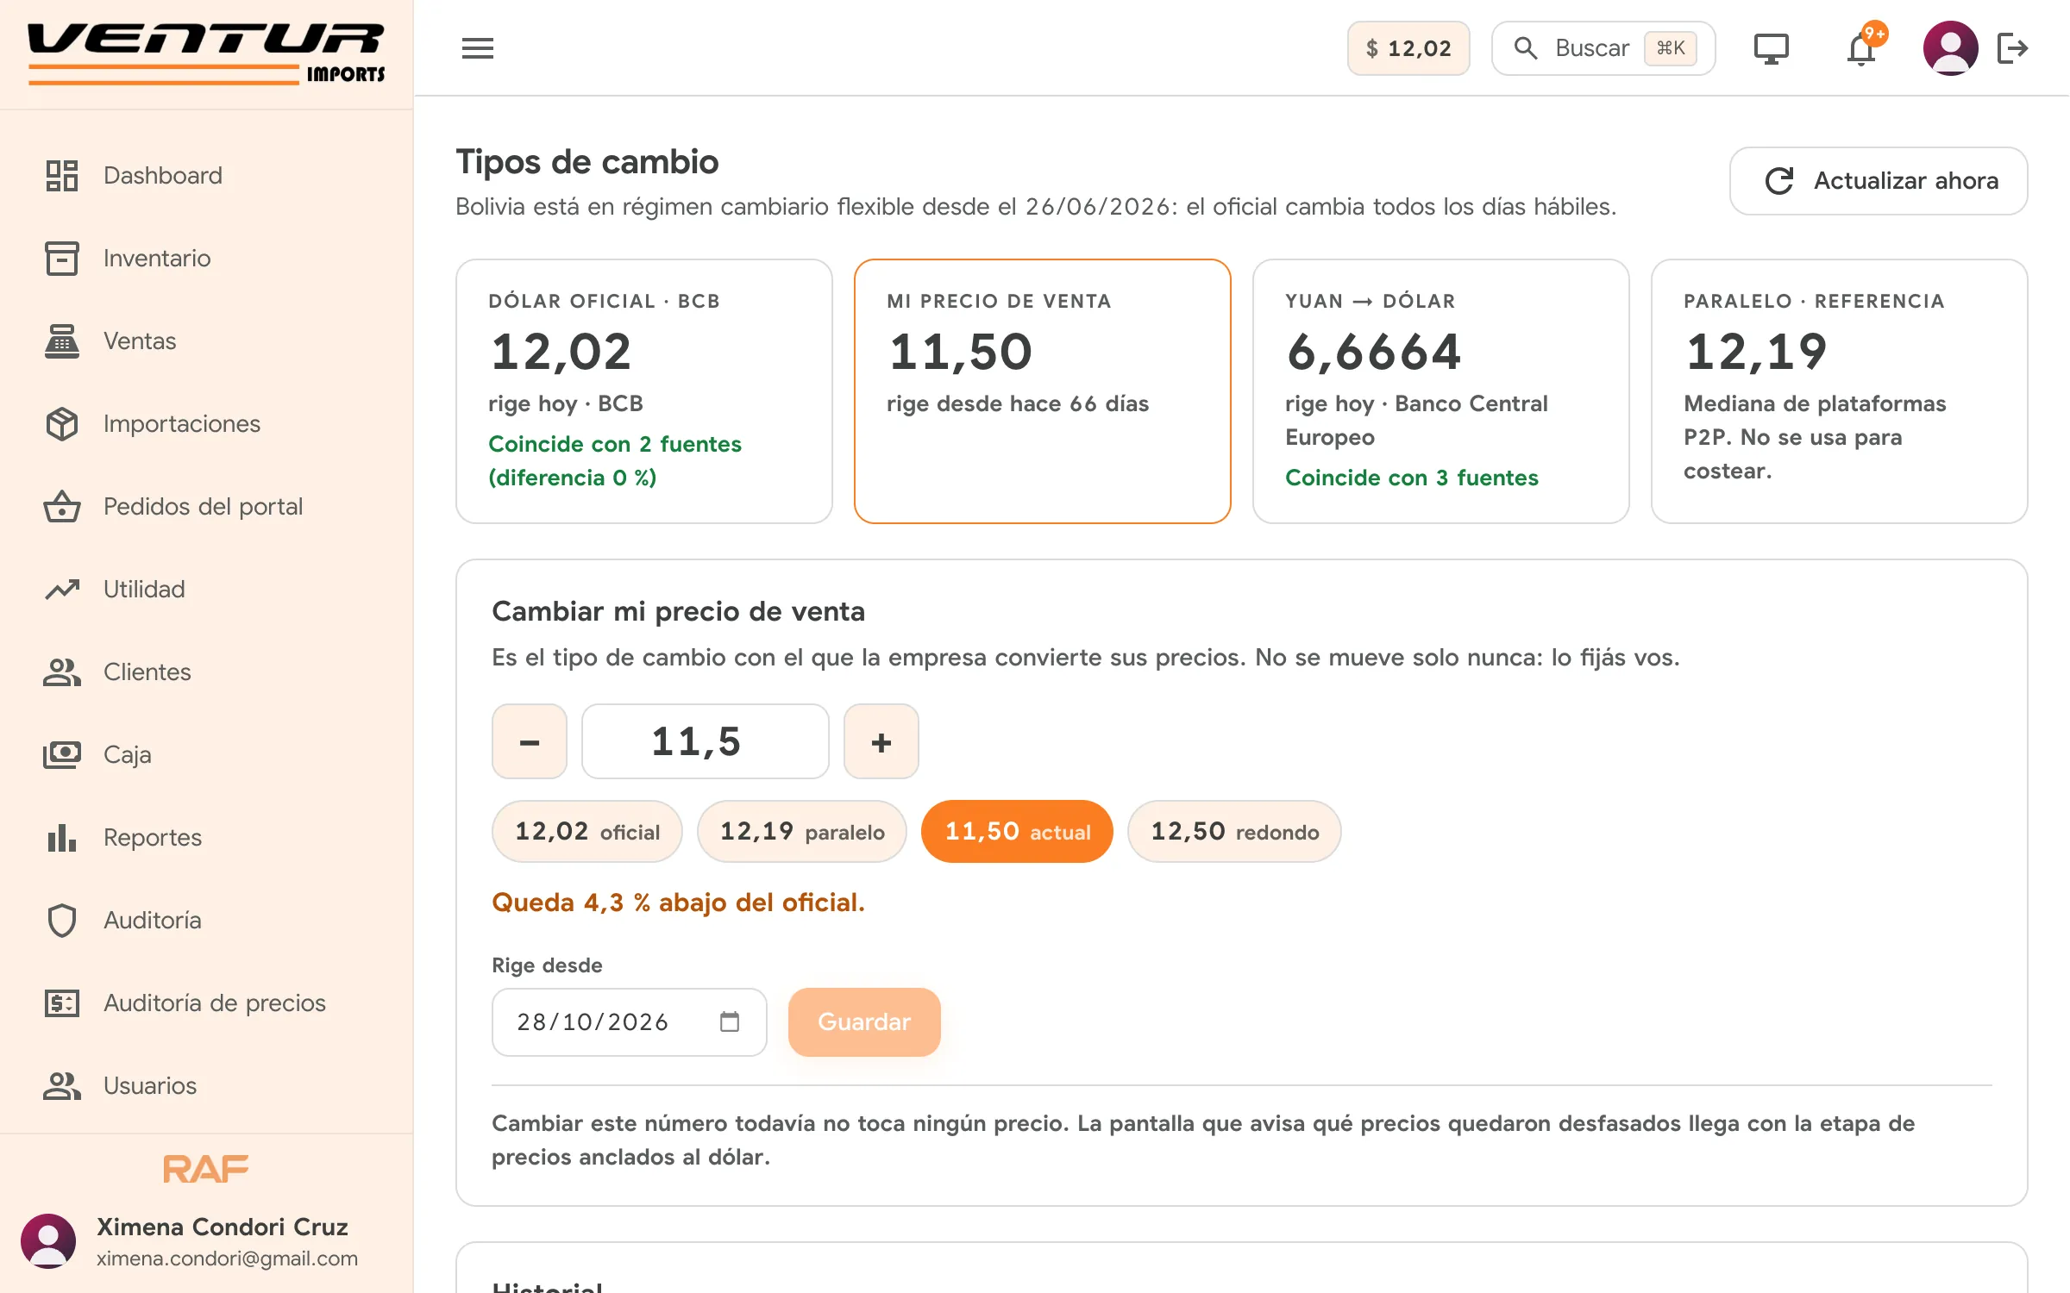
Task: Select the 11,50 actual preset
Action: (x=1017, y=832)
